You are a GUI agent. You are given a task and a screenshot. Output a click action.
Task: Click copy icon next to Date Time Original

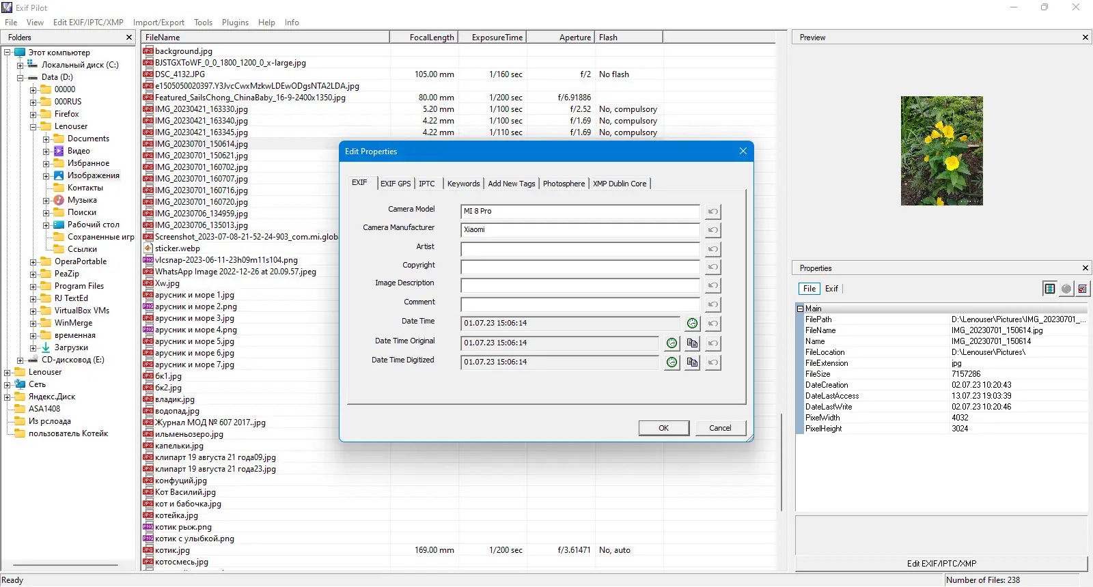click(x=692, y=343)
